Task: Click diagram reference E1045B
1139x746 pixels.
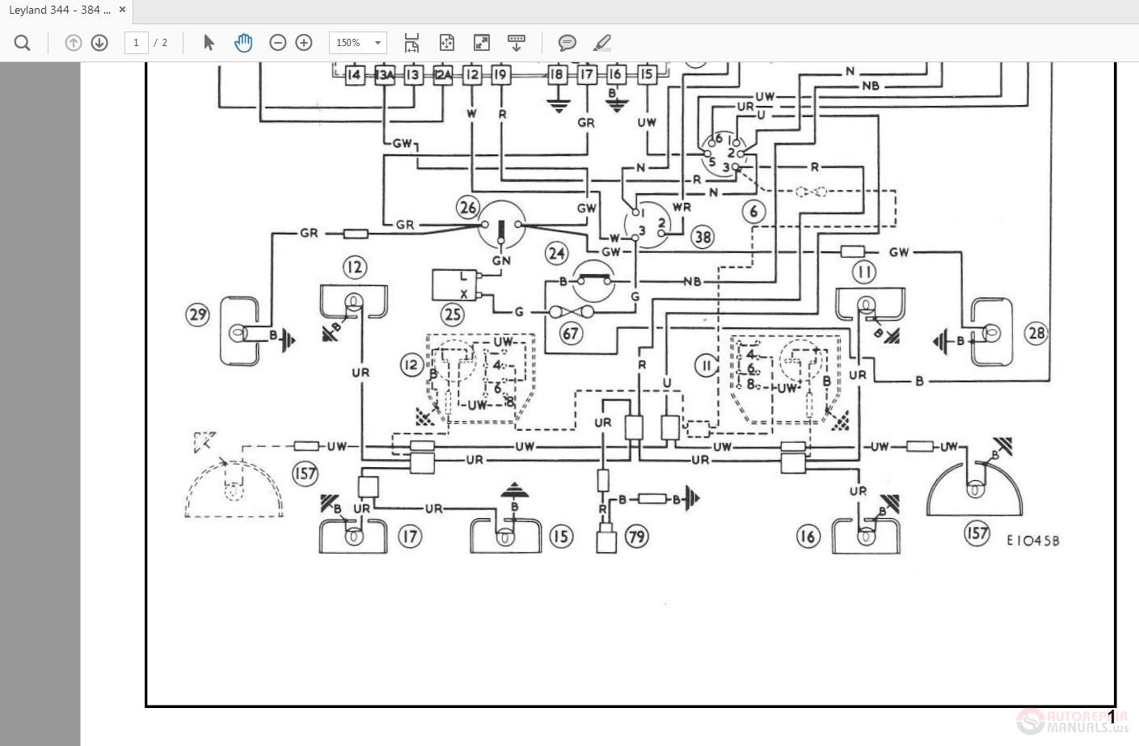Action: 1032,541
